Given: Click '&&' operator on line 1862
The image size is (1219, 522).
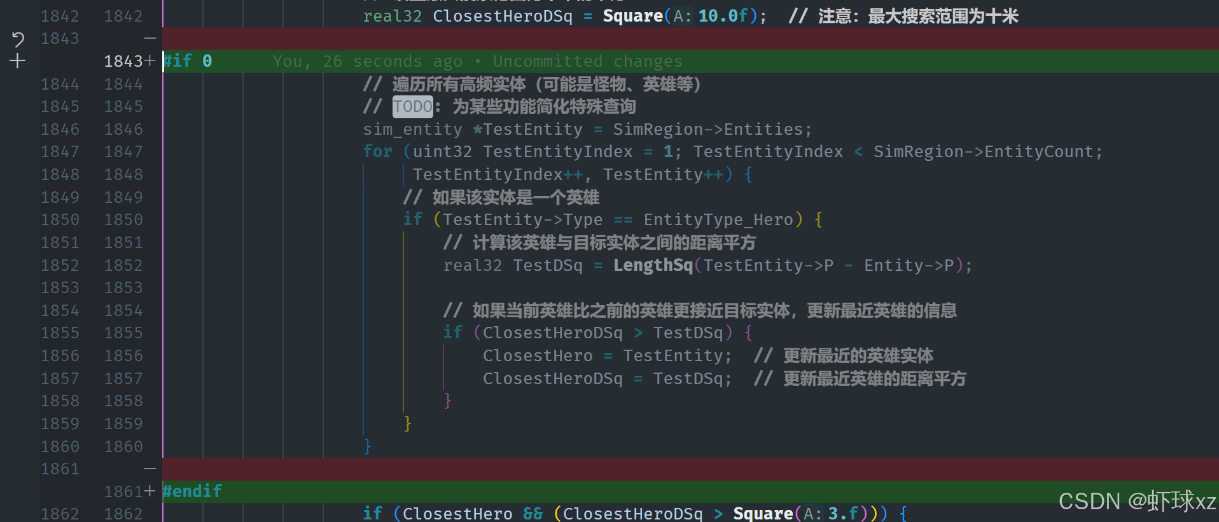Looking at the screenshot, I should (533, 514).
